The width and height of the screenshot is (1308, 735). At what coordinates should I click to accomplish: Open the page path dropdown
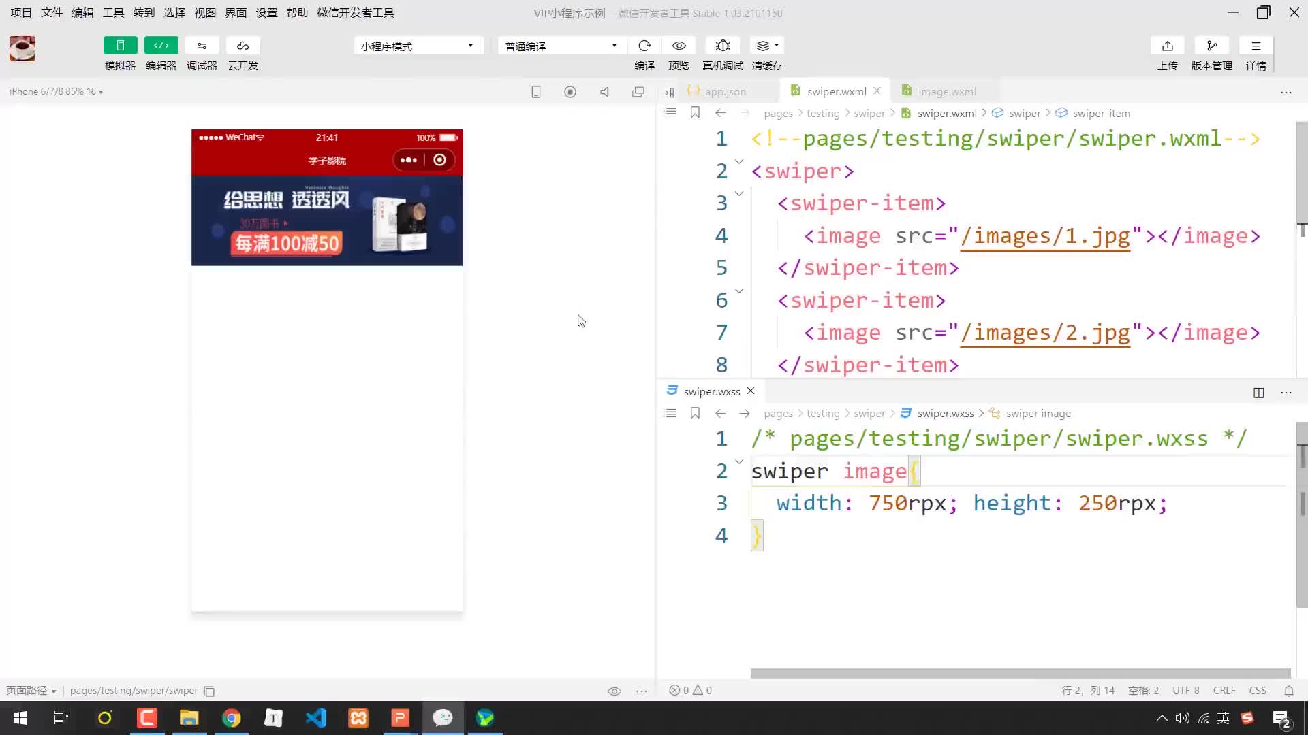[x=31, y=690]
